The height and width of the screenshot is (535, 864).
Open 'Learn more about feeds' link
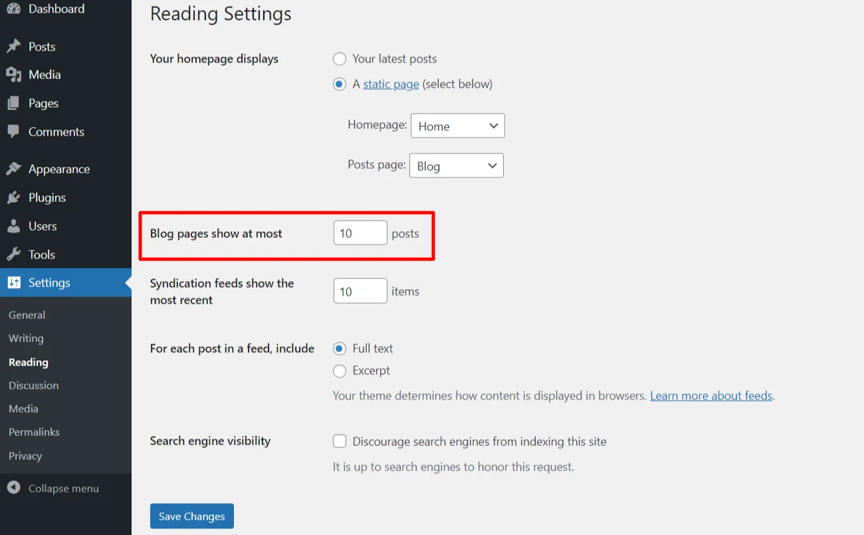[x=711, y=395]
